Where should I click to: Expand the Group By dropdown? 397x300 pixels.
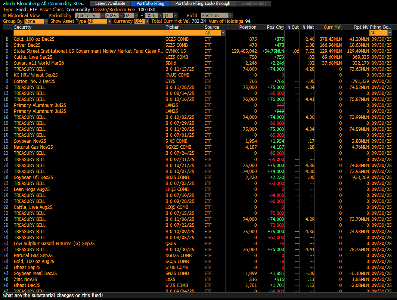(x=36, y=21)
